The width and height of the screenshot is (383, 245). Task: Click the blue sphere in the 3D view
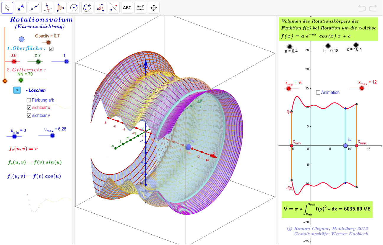pos(189,147)
